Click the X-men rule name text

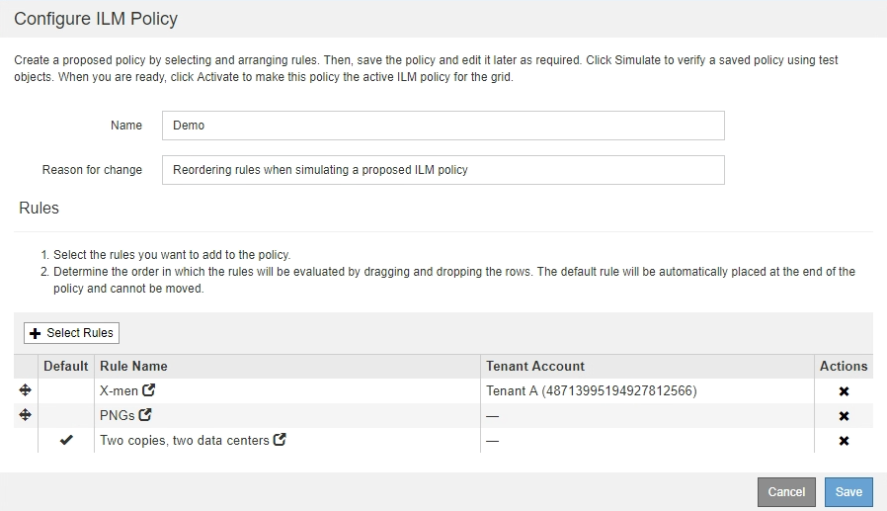point(119,390)
